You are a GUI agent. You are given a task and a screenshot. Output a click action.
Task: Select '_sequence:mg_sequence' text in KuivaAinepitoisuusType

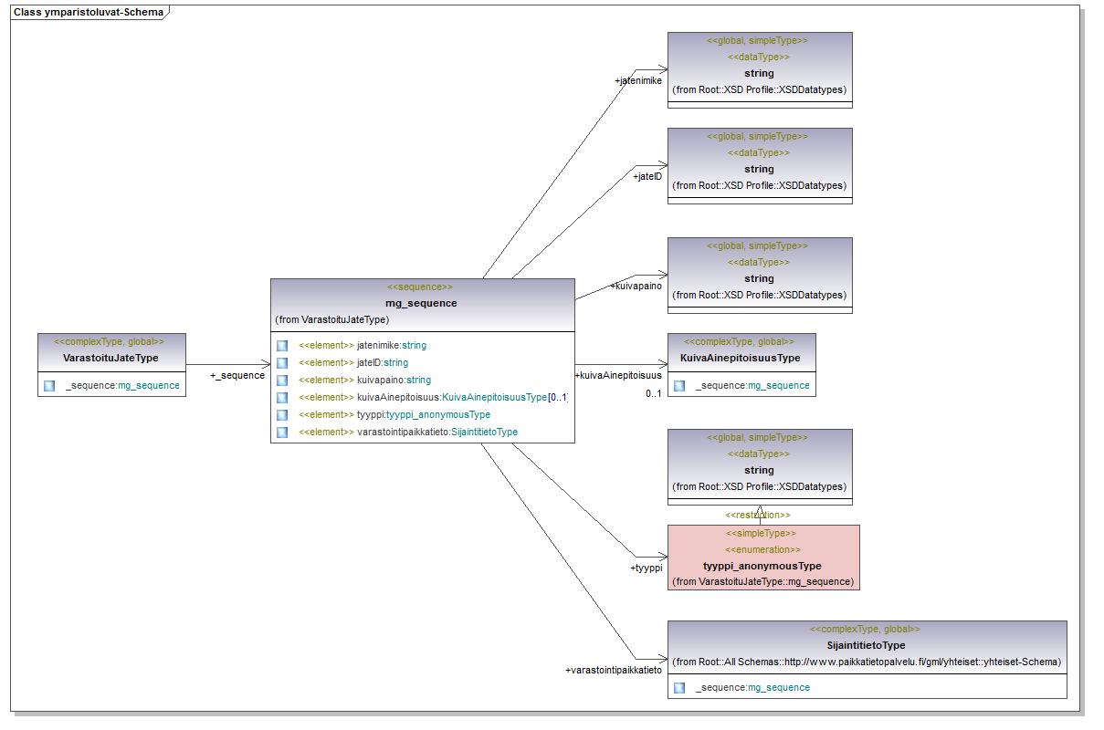(x=752, y=386)
